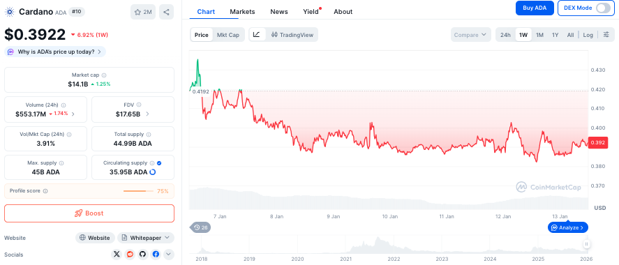Viewport: 619px width, 265px height.
Task: Open the Compare dropdown
Action: coord(470,35)
